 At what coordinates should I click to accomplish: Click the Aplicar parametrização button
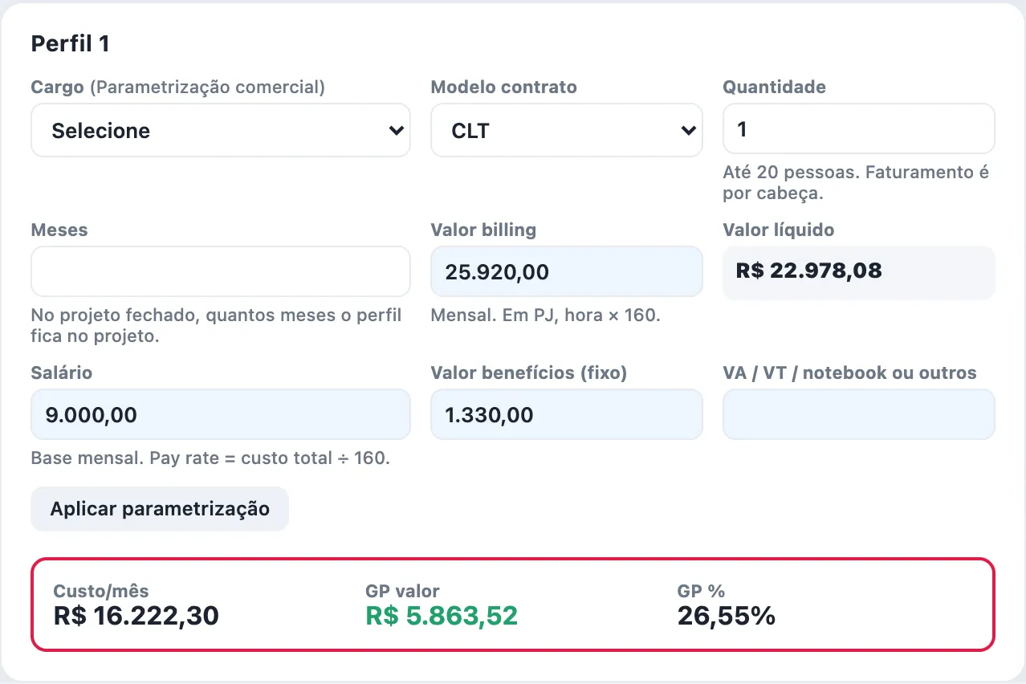160,509
